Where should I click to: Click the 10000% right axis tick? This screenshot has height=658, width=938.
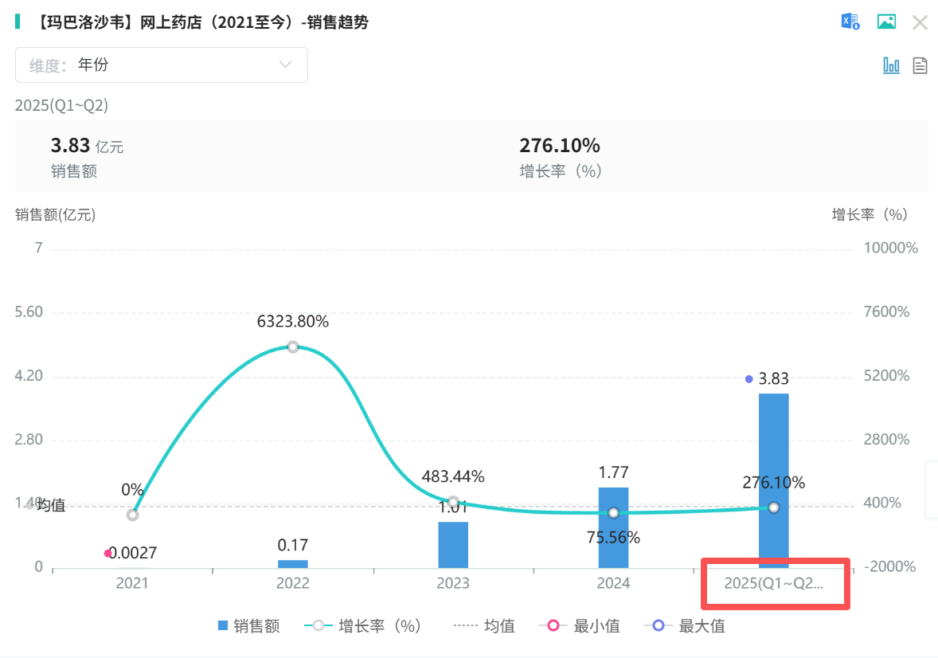click(x=890, y=248)
